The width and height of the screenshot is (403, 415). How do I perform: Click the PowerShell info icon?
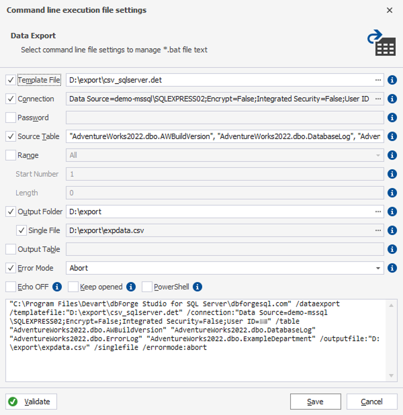[x=197, y=287]
